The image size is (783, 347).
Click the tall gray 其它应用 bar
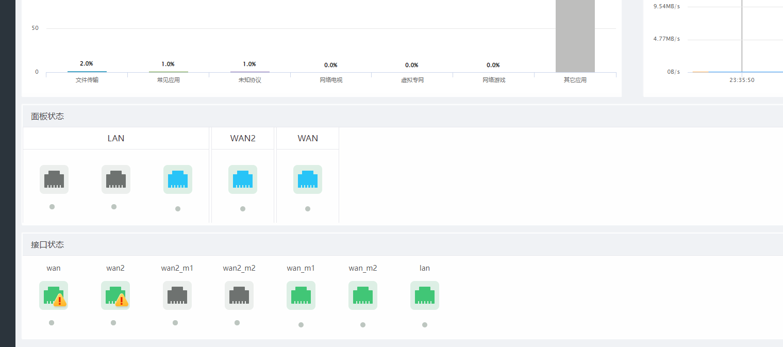575,36
